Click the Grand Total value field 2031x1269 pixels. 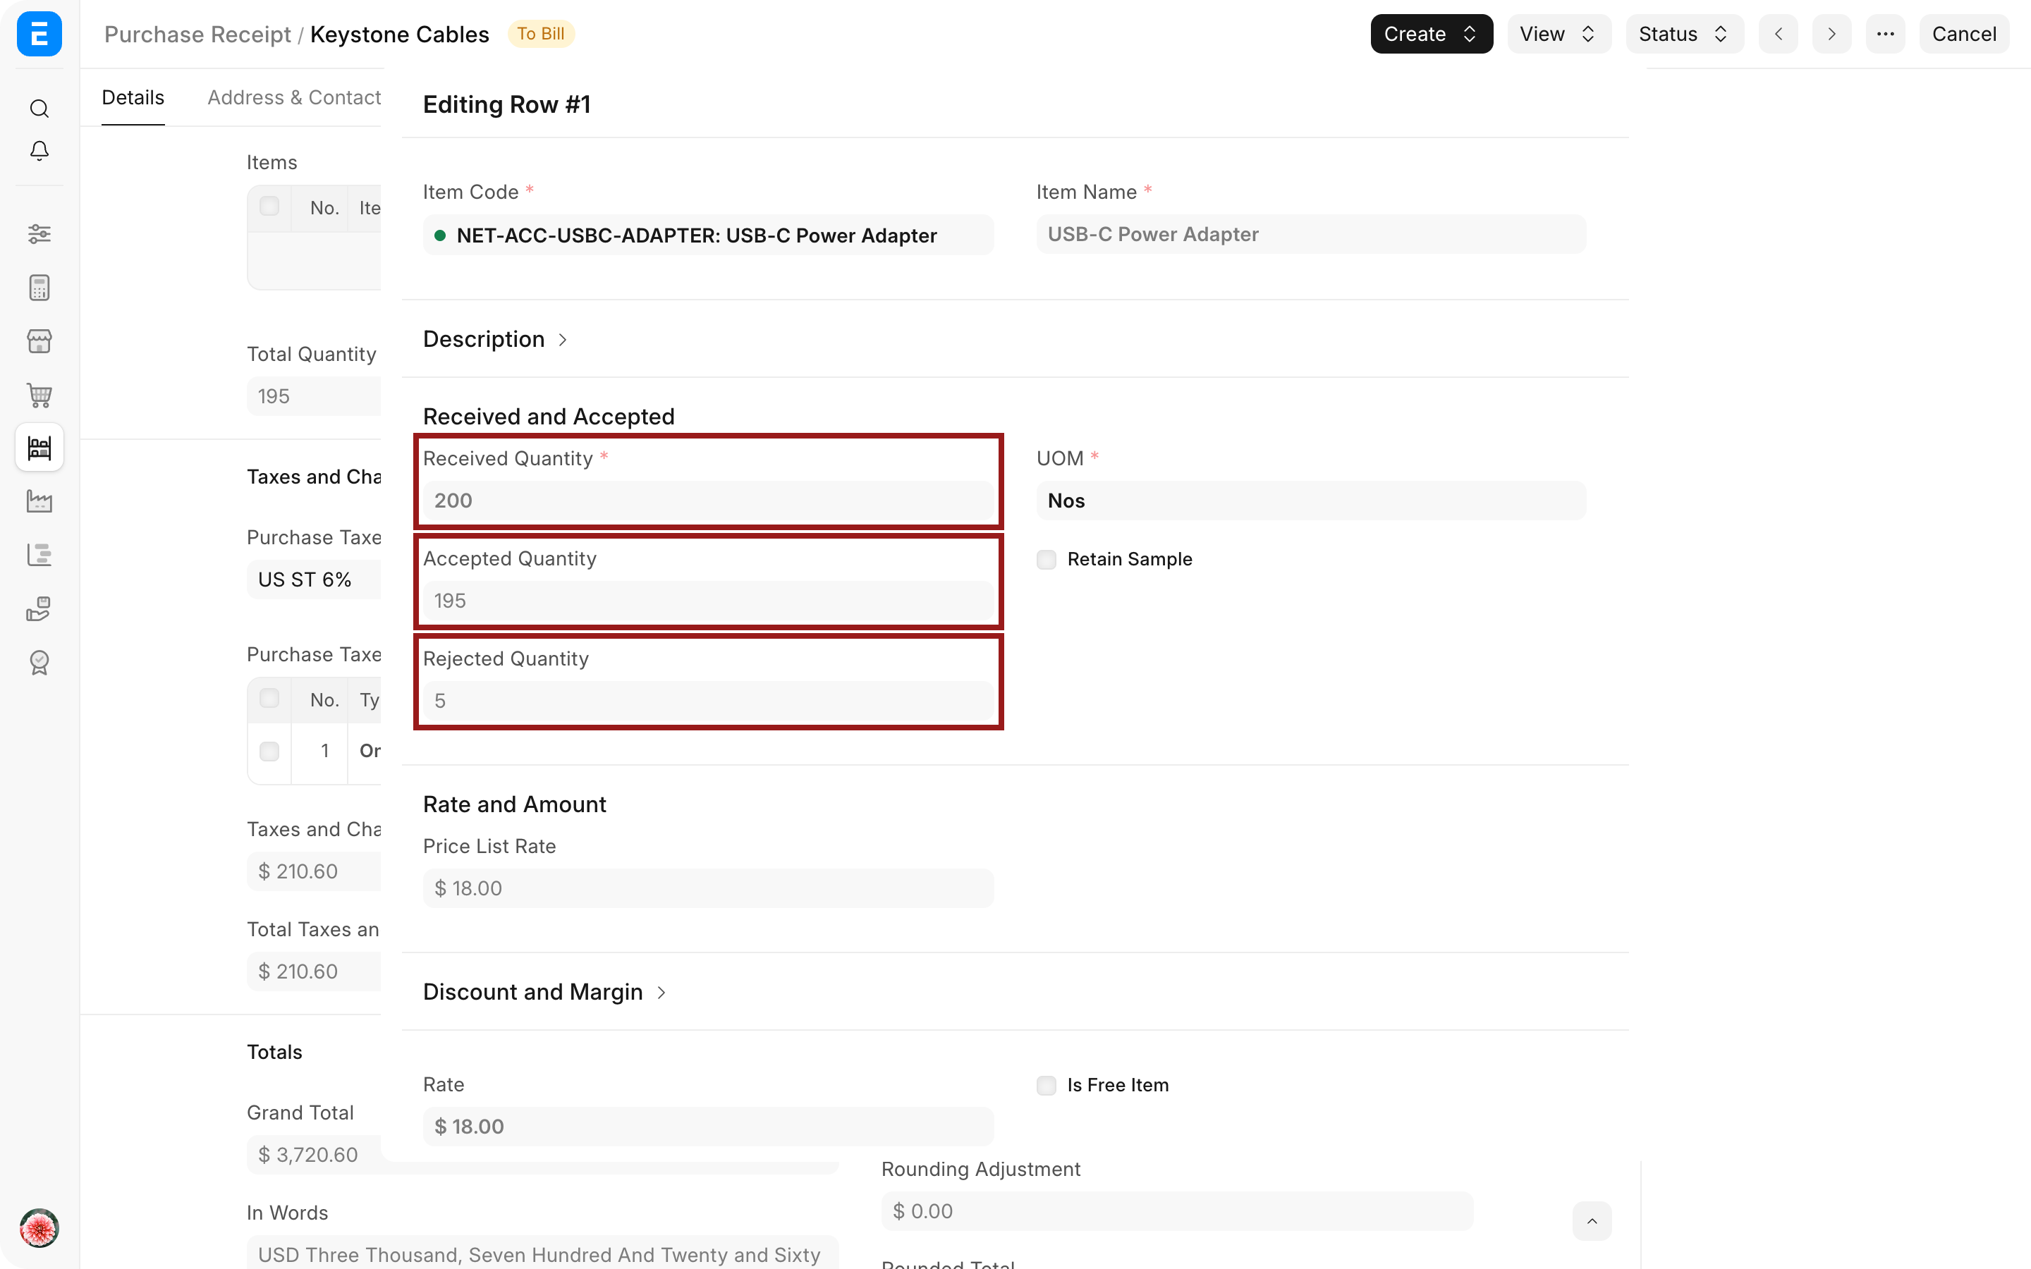tap(314, 1155)
